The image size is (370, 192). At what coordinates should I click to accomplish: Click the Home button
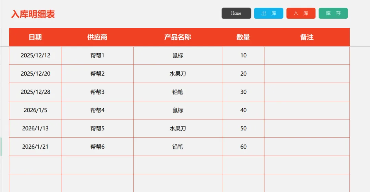point(236,13)
